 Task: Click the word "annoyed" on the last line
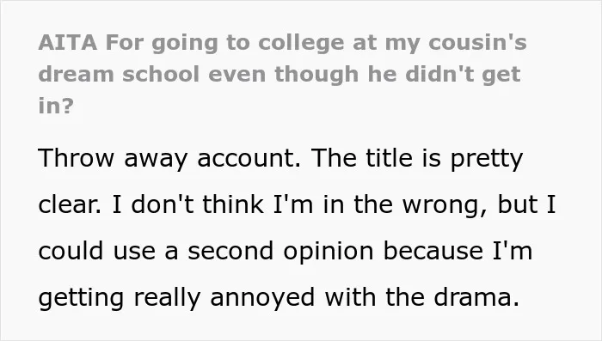262,299
